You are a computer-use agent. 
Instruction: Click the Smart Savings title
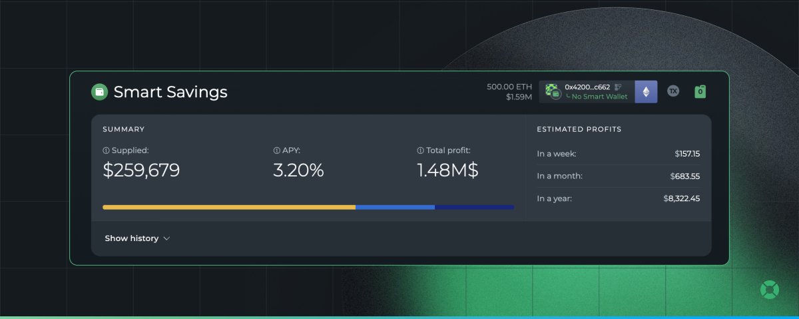(x=170, y=92)
